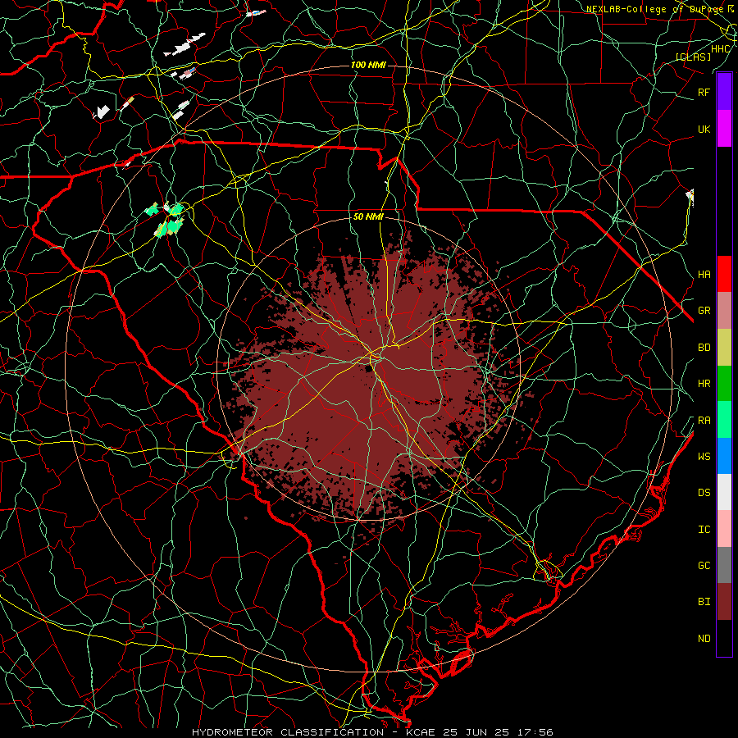Select the BD yellow legend swatch

click(x=724, y=347)
